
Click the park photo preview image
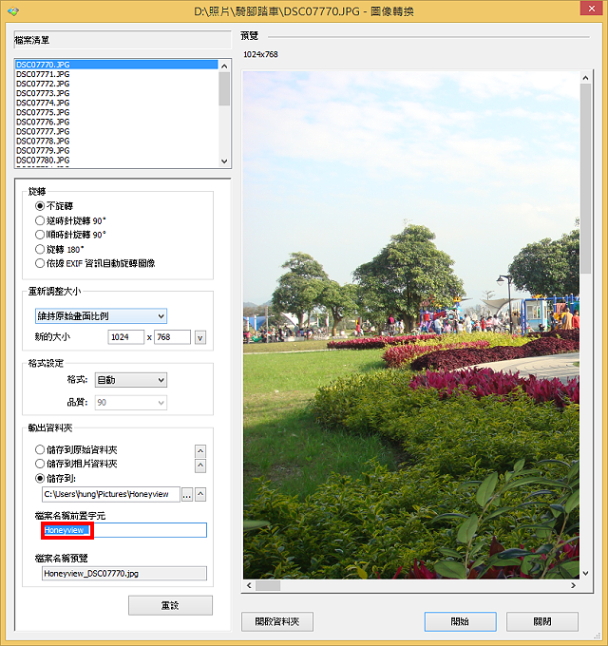411,325
